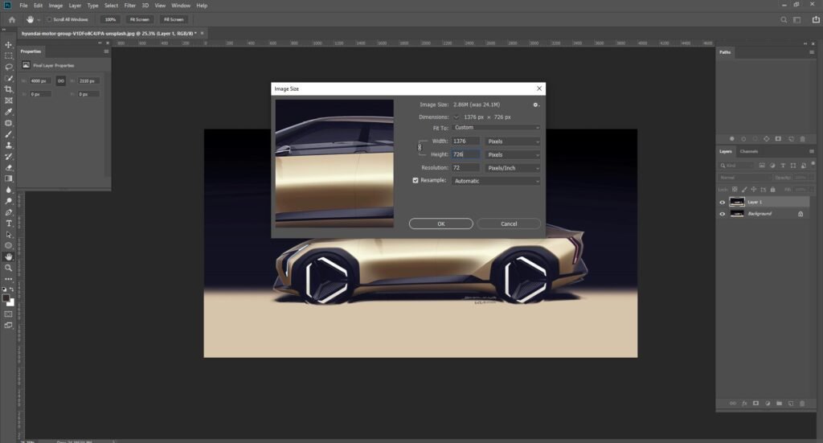The height and width of the screenshot is (443, 823).
Task: Click the Fit Screen button
Action: point(140,19)
